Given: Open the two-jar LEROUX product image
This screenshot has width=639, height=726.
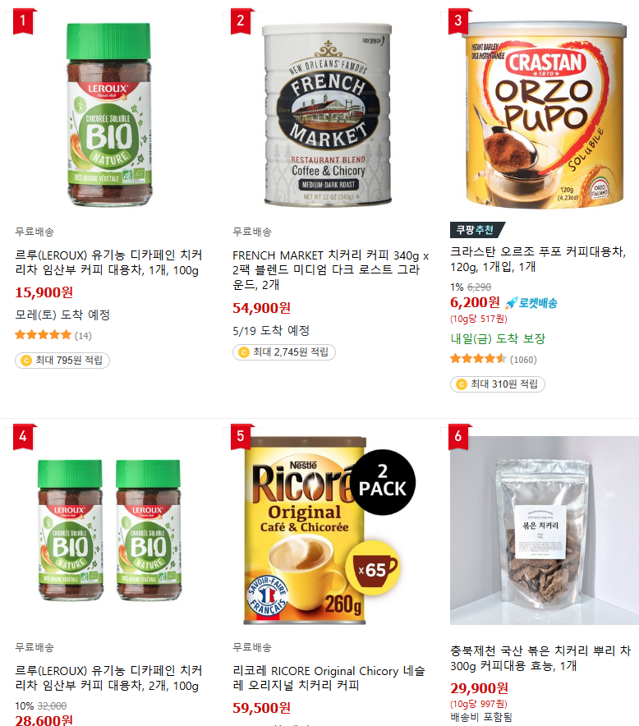Looking at the screenshot, I should [108, 531].
